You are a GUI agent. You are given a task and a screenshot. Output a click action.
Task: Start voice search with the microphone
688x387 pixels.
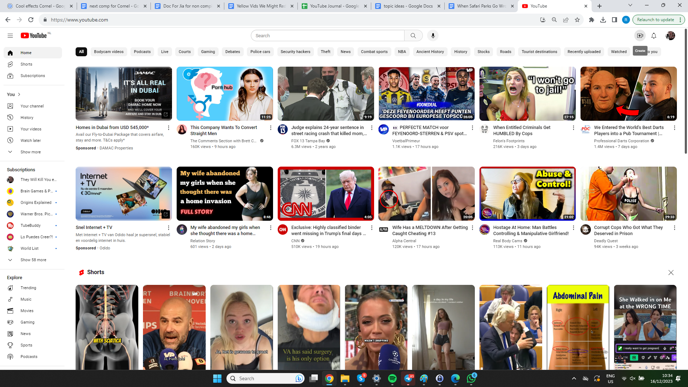coord(433,35)
